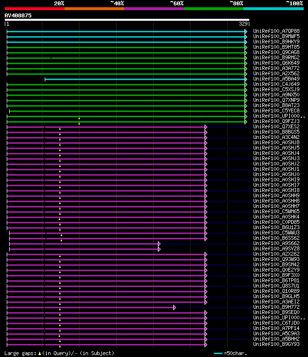Select the UniRef100_B6U1Z3 label
Viewport: 308px width, 357px height.
pos(276,227)
